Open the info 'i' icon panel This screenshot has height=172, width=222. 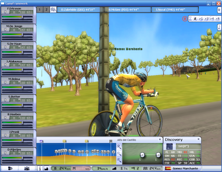(40, 169)
